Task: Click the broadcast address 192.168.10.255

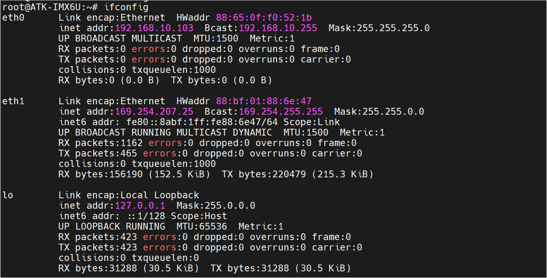Action: click(x=278, y=28)
